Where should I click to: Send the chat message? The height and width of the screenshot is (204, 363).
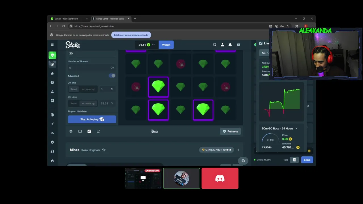[x=307, y=160]
